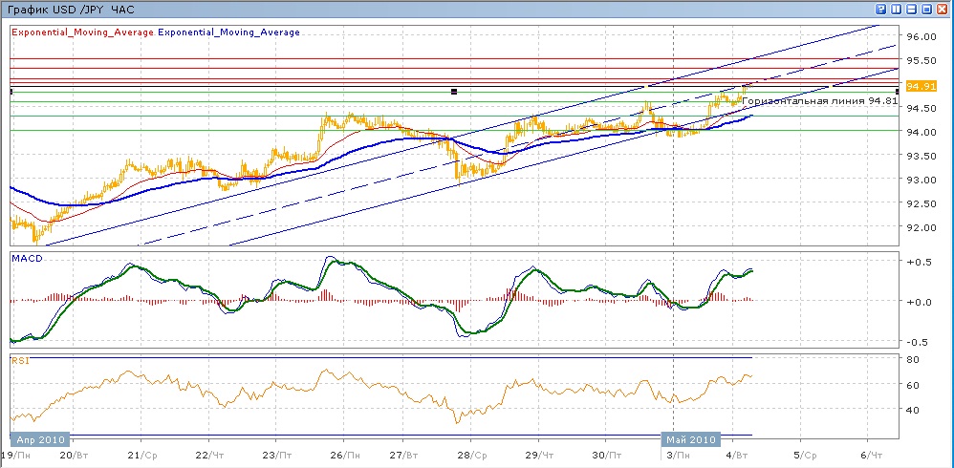Click the right end handle of horizontal line
This screenshot has height=468, width=954.
(897, 92)
